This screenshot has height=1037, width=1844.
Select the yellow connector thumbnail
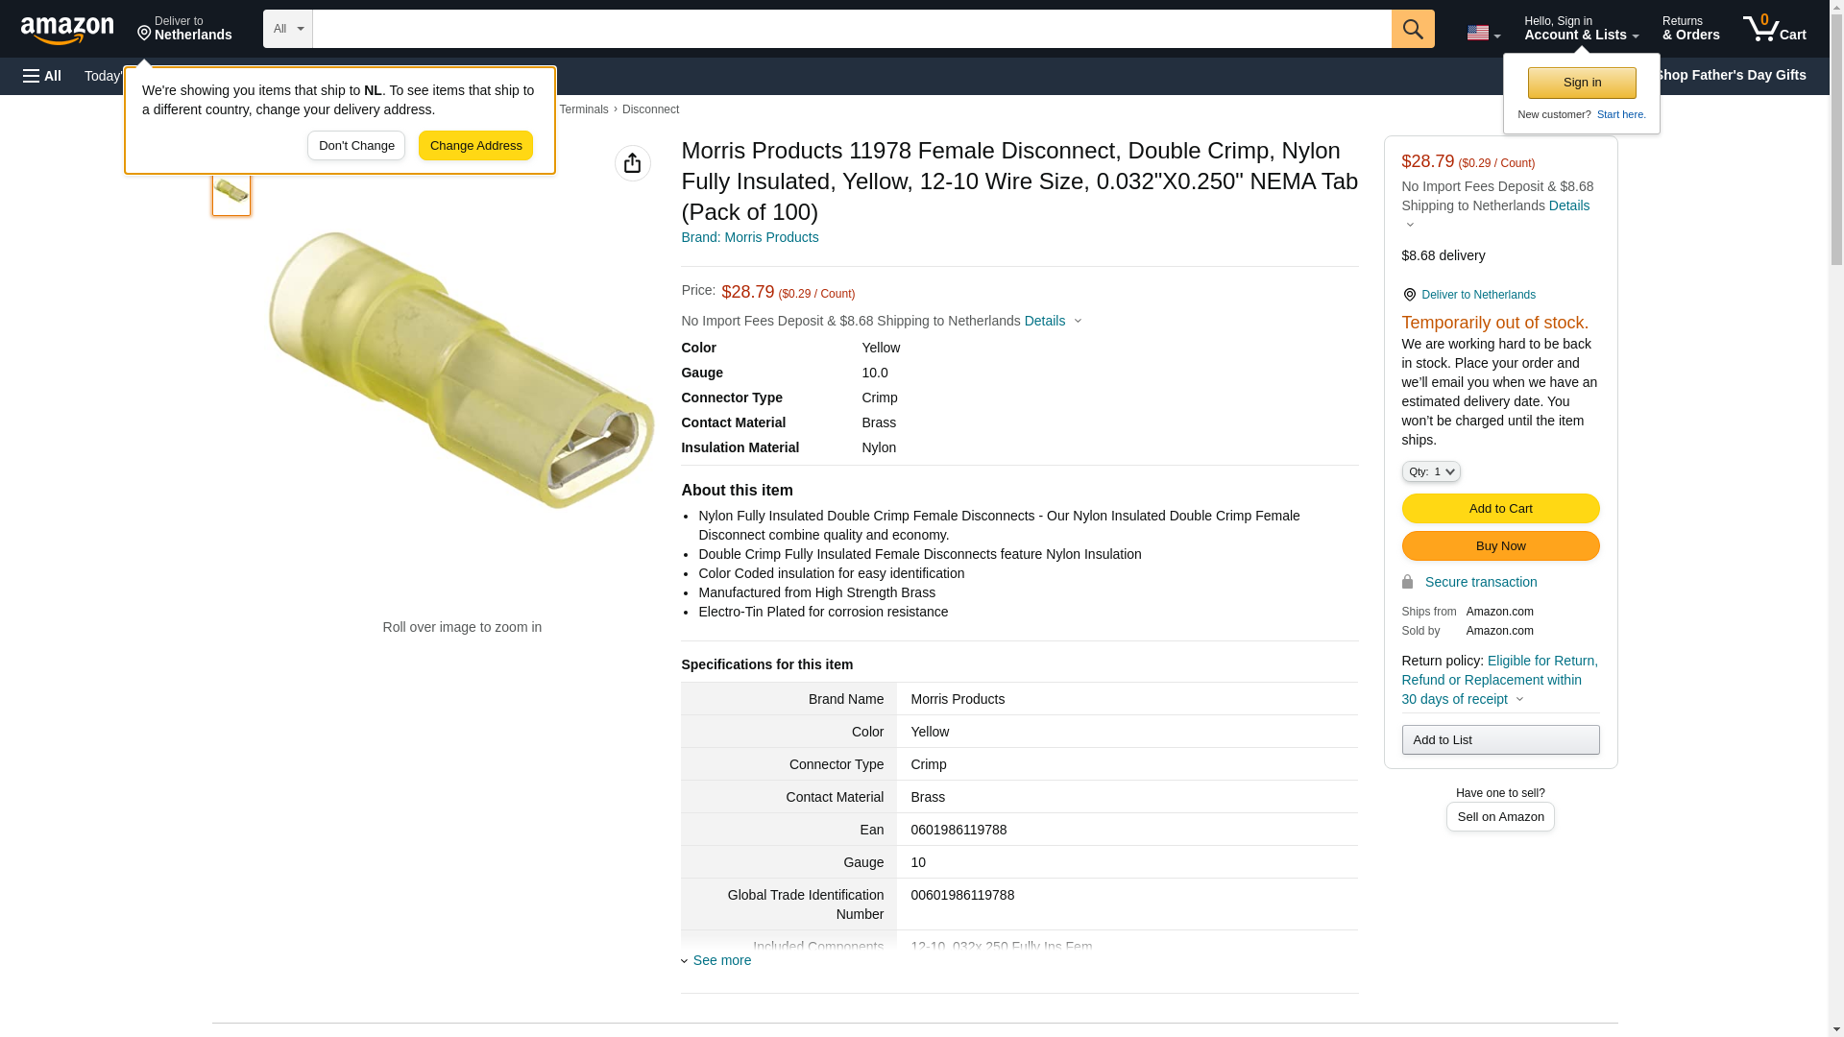[231, 192]
